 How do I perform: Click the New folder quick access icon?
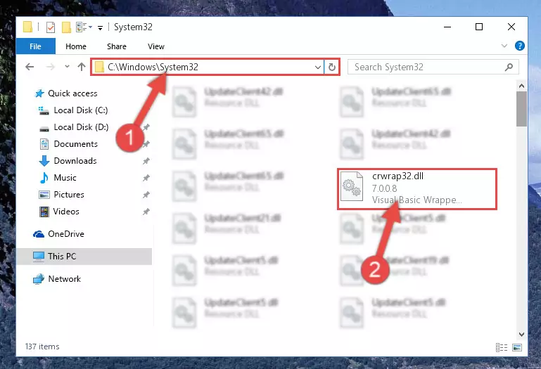tap(66, 27)
